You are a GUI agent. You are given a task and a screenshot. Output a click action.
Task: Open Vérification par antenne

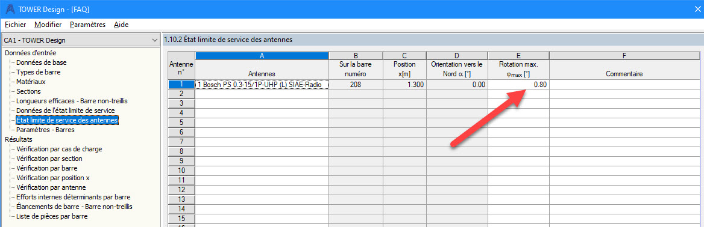tap(51, 187)
